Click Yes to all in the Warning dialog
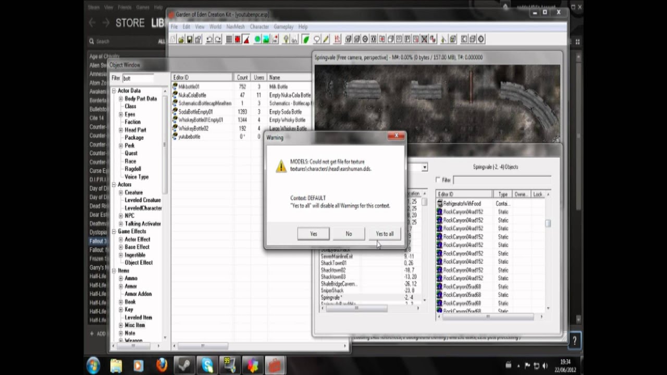The width and height of the screenshot is (667, 375). point(385,234)
